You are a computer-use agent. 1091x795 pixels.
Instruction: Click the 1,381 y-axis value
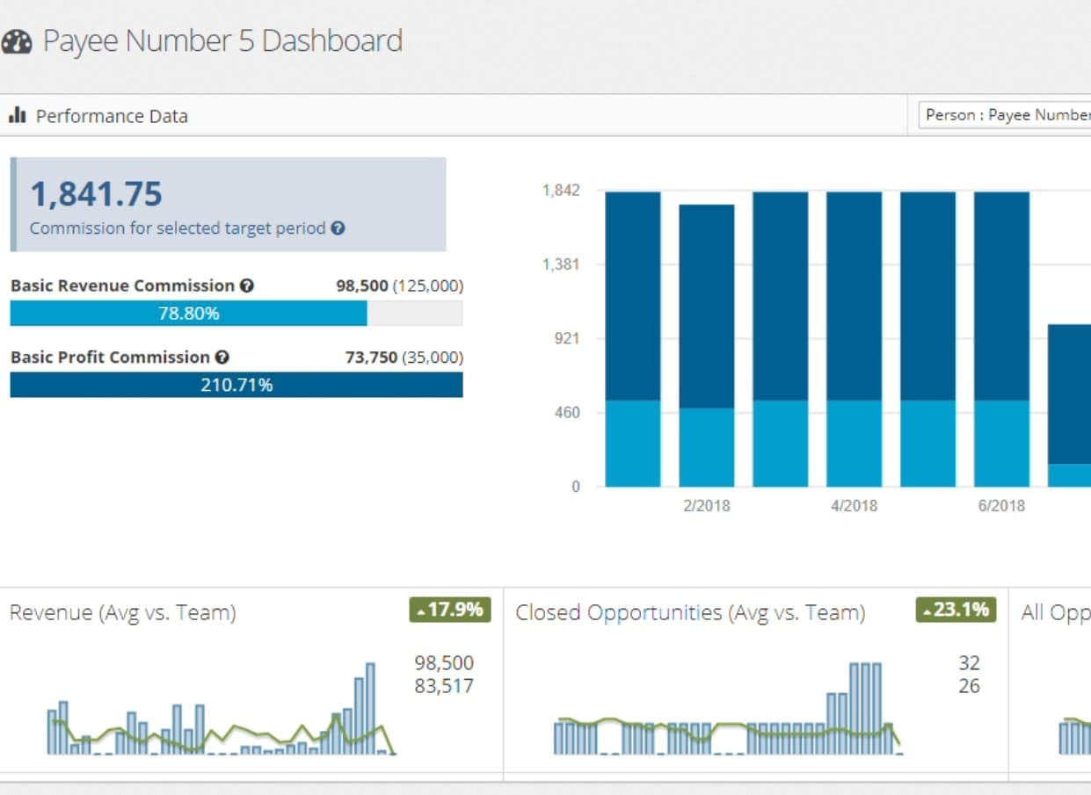point(561,264)
